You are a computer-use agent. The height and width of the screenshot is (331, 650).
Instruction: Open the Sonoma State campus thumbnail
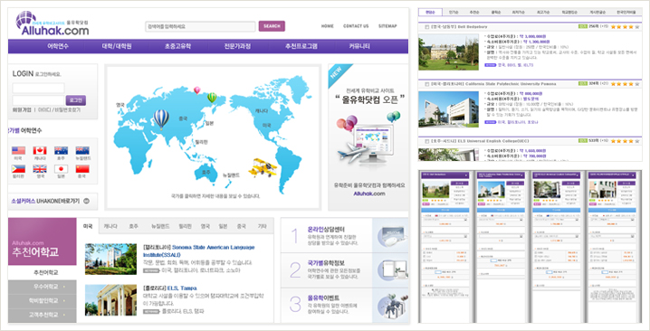[x=110, y=259]
